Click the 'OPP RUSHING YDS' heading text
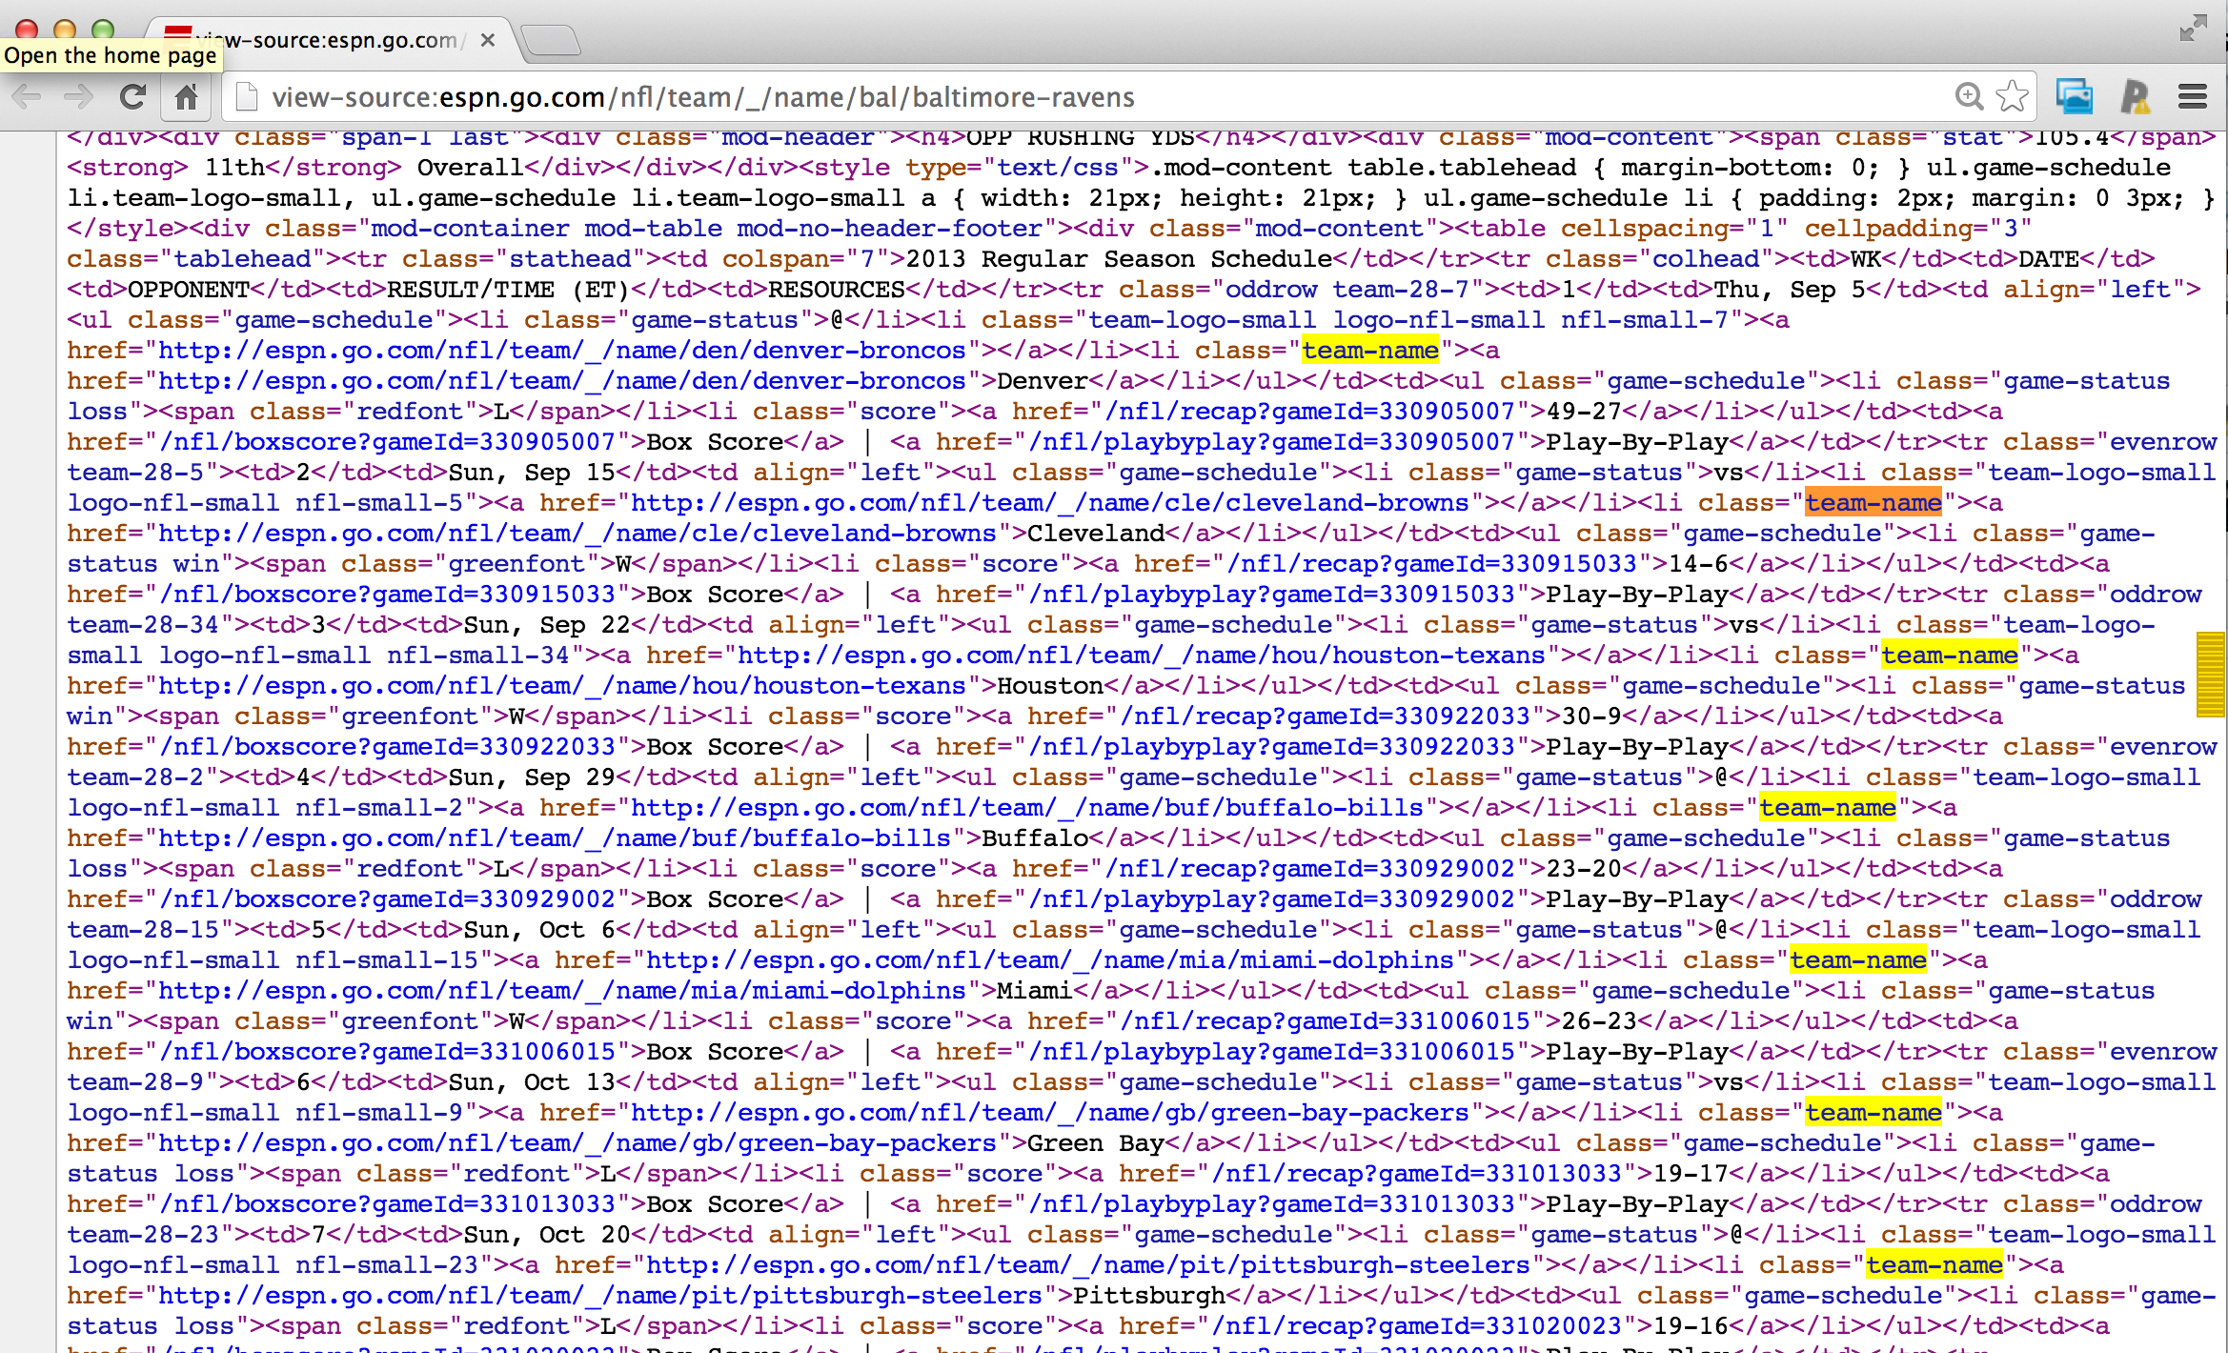The image size is (2228, 1353). pyautogui.click(x=1081, y=139)
